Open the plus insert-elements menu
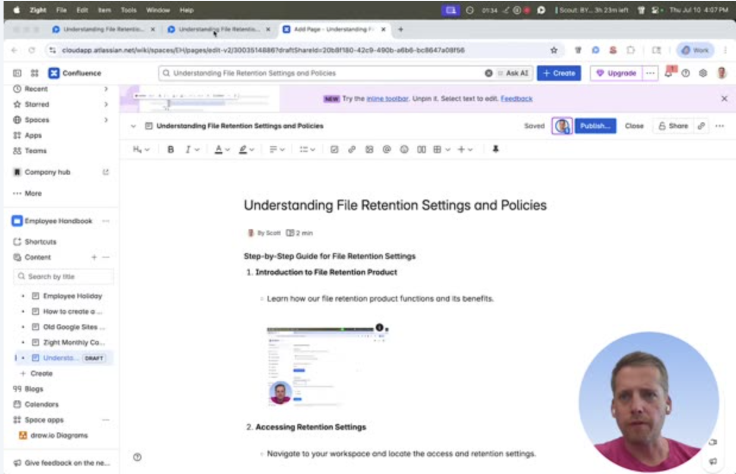 click(x=465, y=150)
